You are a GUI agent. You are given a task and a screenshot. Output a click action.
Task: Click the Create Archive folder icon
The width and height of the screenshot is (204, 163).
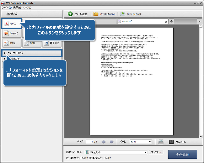click(x=96, y=14)
